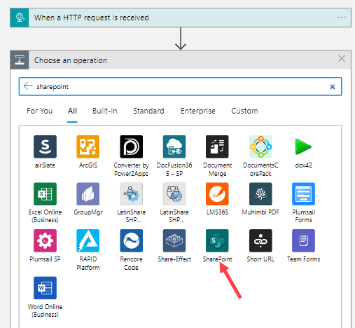The image size is (355, 328).
Task: Choose the dox42 connector
Action: point(303,146)
